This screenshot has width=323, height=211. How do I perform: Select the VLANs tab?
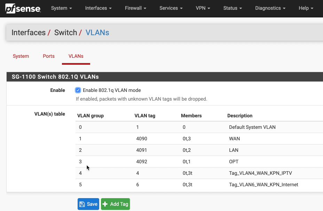point(76,56)
